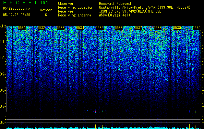Click the observer name Masayuki Kobayashi
Screen dimensions: 204x129
pos(116,4)
